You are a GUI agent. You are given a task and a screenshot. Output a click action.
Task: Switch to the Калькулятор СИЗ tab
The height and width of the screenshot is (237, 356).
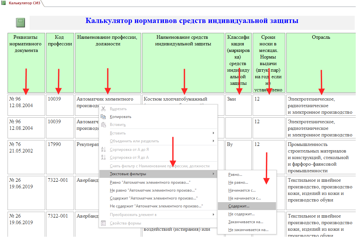coord(25,3)
